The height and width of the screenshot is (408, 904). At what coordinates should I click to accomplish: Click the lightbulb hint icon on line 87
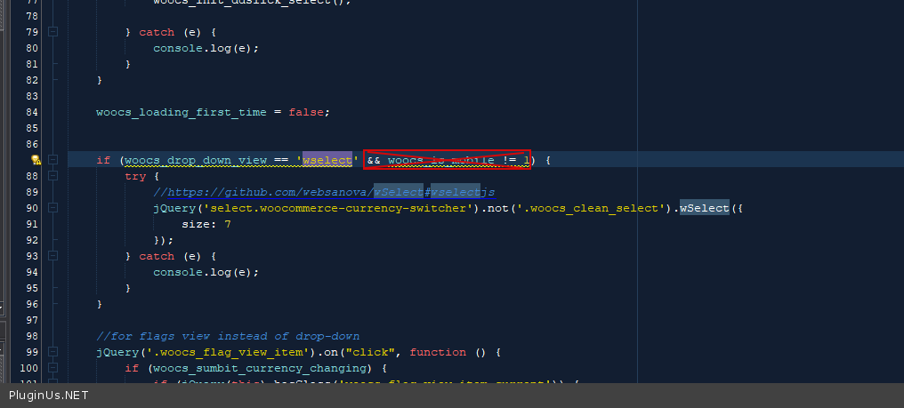(36, 160)
